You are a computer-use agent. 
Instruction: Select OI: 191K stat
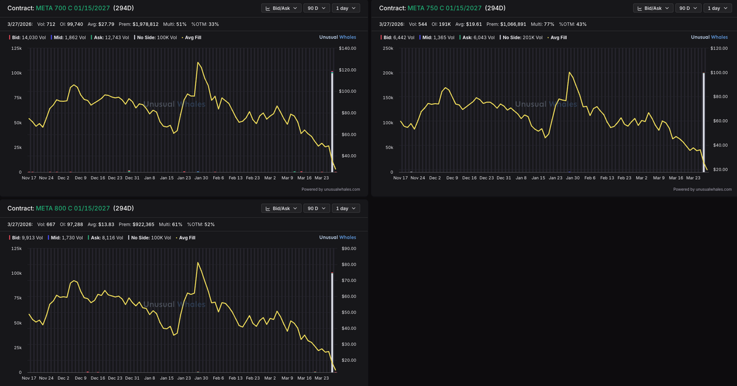coord(440,24)
